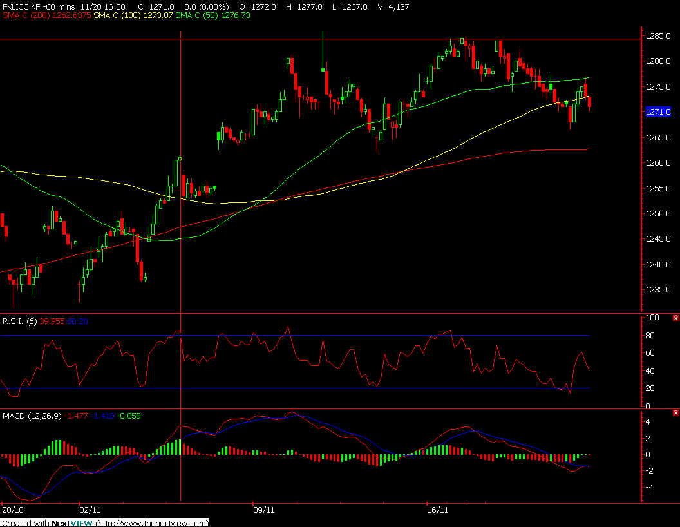This screenshot has width=680, height=527.
Task: Click the RSI 80 axis level label
Action: tap(650, 336)
